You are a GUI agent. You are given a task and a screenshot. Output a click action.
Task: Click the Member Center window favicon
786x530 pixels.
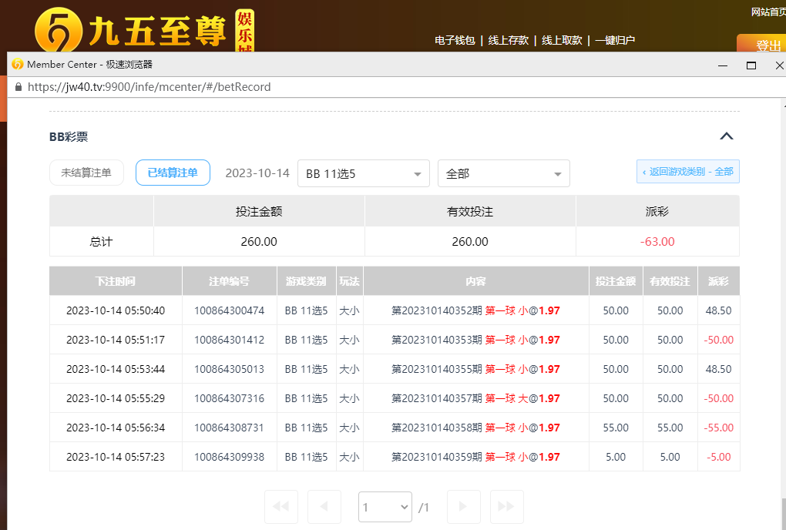[17, 65]
